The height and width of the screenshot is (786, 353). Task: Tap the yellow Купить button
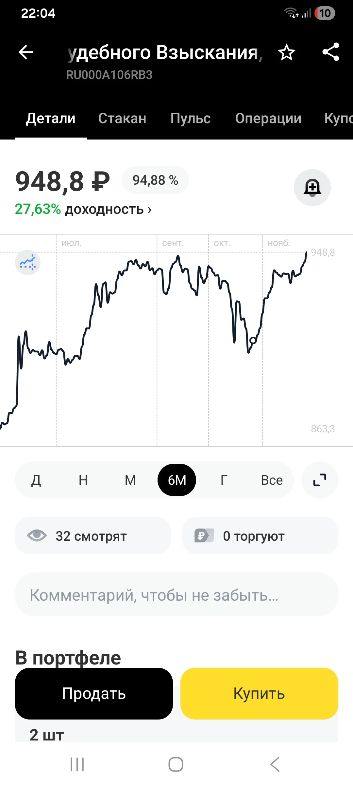[259, 694]
